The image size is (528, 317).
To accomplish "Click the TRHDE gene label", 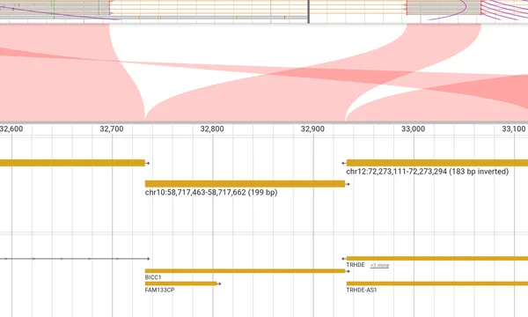I will pos(356,265).
